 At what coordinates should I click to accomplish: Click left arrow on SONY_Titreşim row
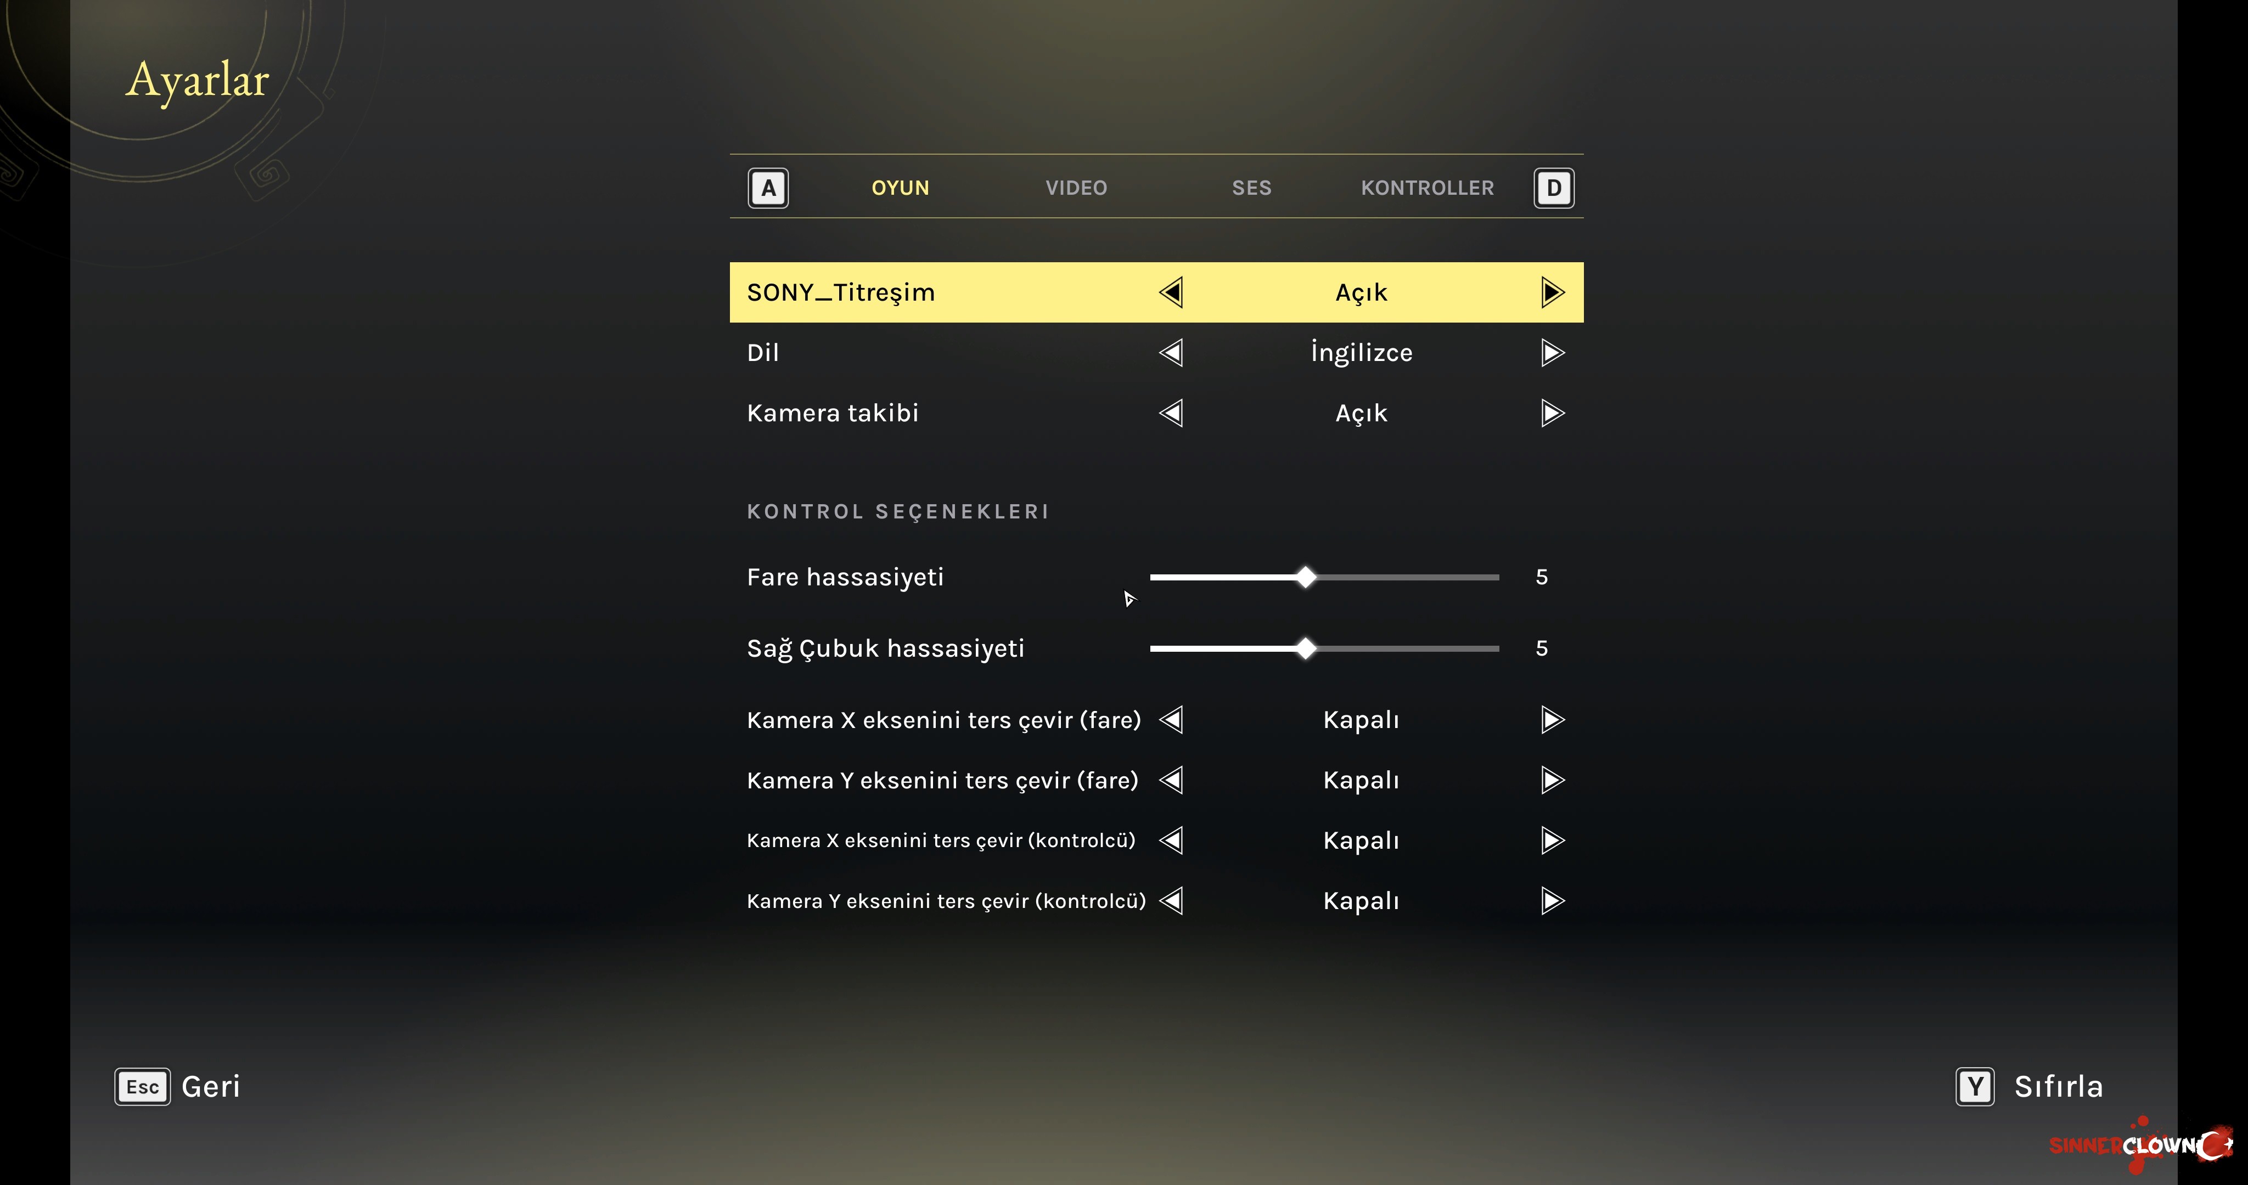coord(1171,292)
